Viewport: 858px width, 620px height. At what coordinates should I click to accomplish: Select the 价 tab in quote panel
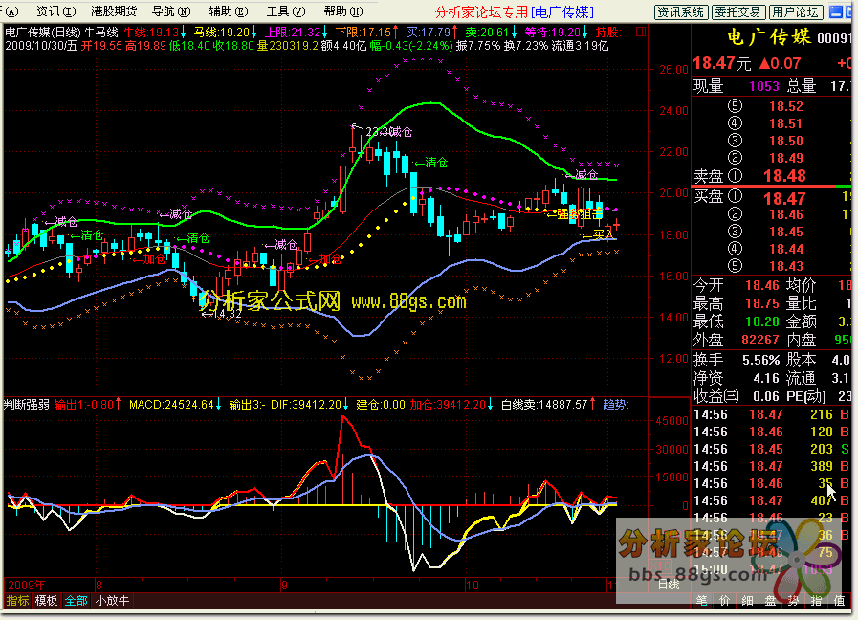[724, 600]
